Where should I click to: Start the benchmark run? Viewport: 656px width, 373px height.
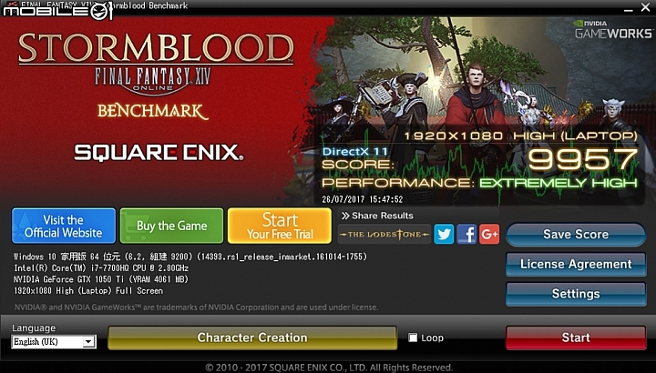point(576,338)
